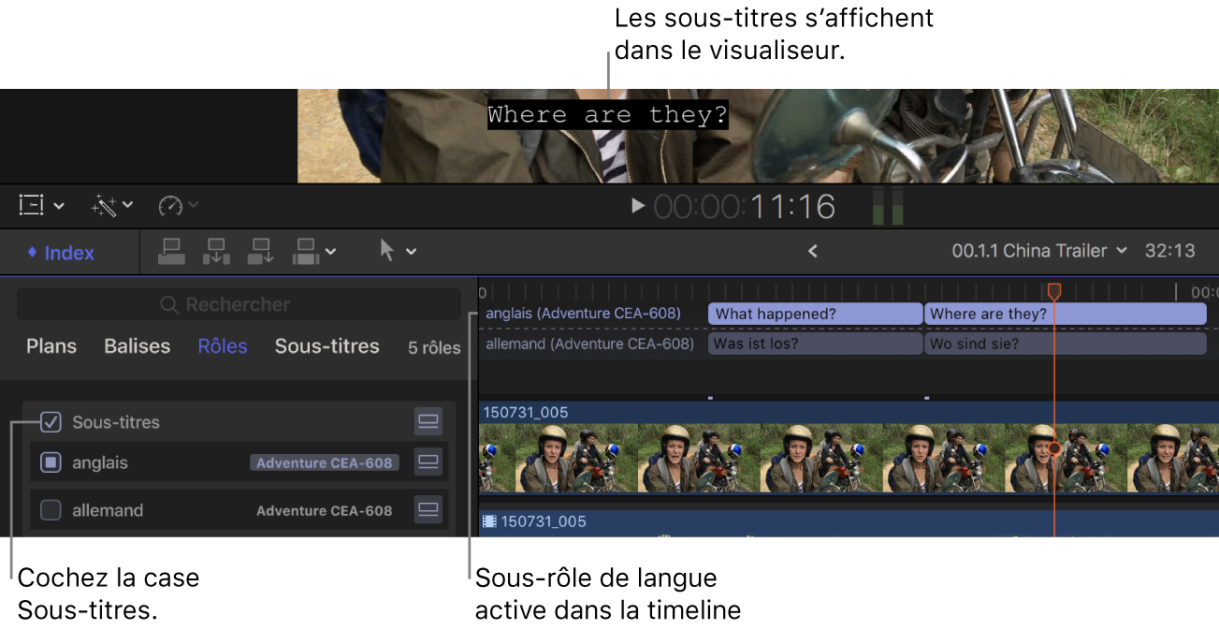Click the enhancements magic wand icon

click(105, 205)
